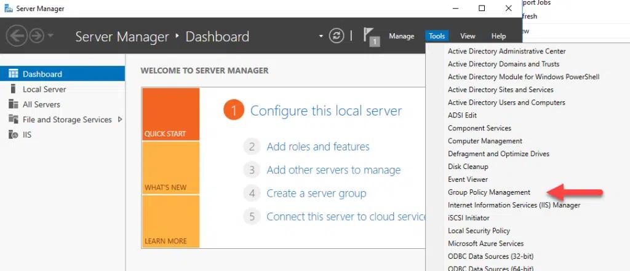Click Add other servers to manage
630x271 pixels.
pos(333,170)
